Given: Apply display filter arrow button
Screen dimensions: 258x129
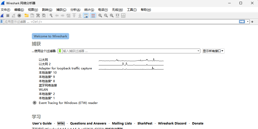Looking at the screenshot, I should [x=242, y=22].
